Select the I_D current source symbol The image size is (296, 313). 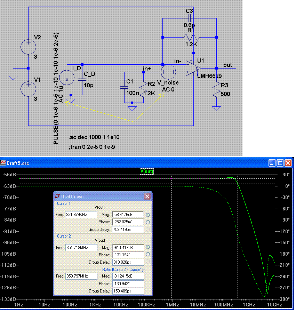coord(67,78)
